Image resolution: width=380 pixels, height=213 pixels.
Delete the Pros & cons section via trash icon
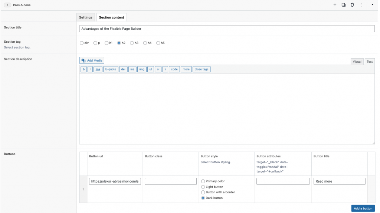pos(352,5)
